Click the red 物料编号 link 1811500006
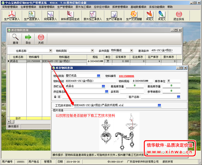This screenshot has width=202, height=165. [126, 76]
